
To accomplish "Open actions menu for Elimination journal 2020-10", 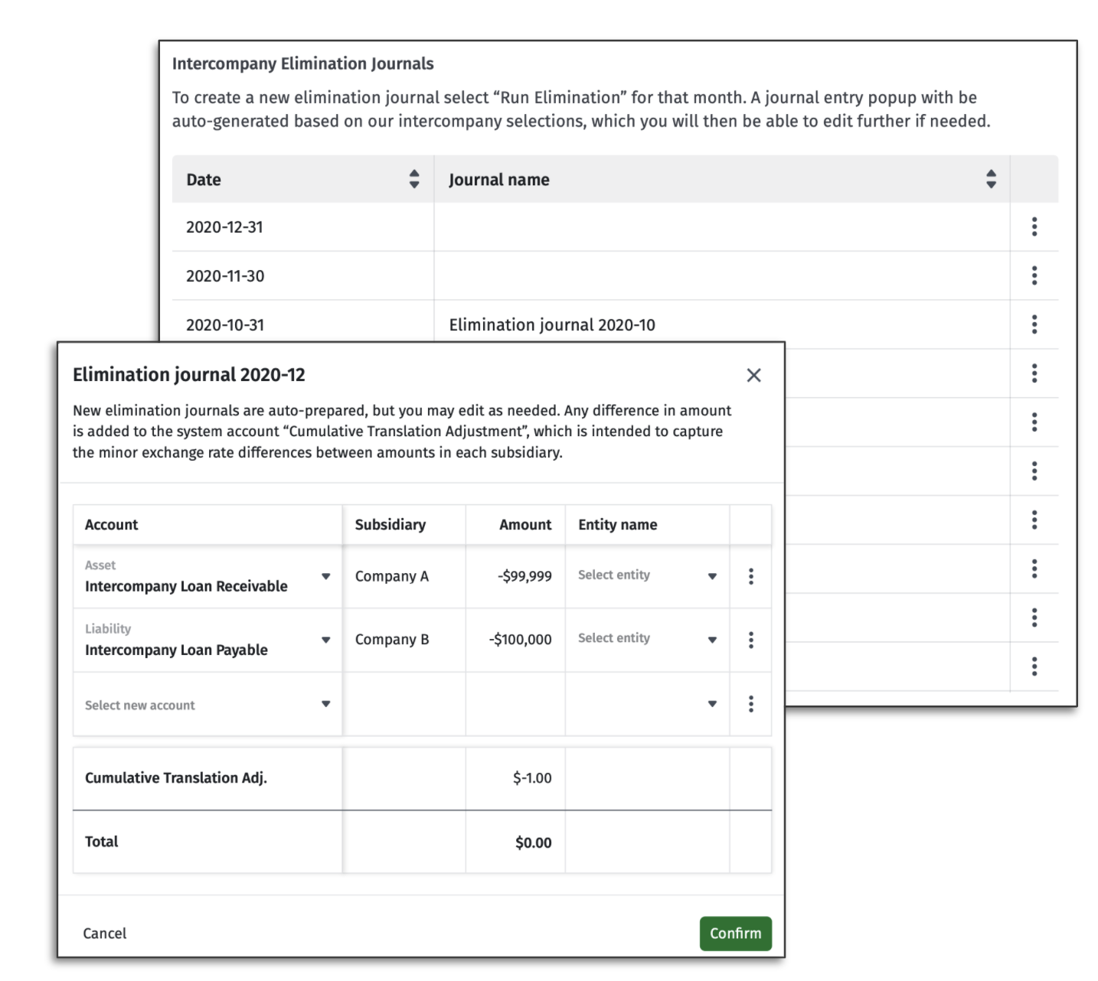I will pyautogui.click(x=1035, y=324).
